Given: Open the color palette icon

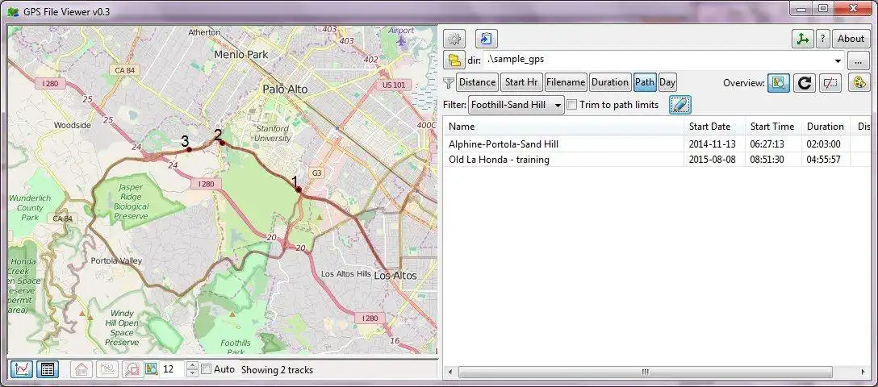Looking at the screenshot, I should point(859,83).
